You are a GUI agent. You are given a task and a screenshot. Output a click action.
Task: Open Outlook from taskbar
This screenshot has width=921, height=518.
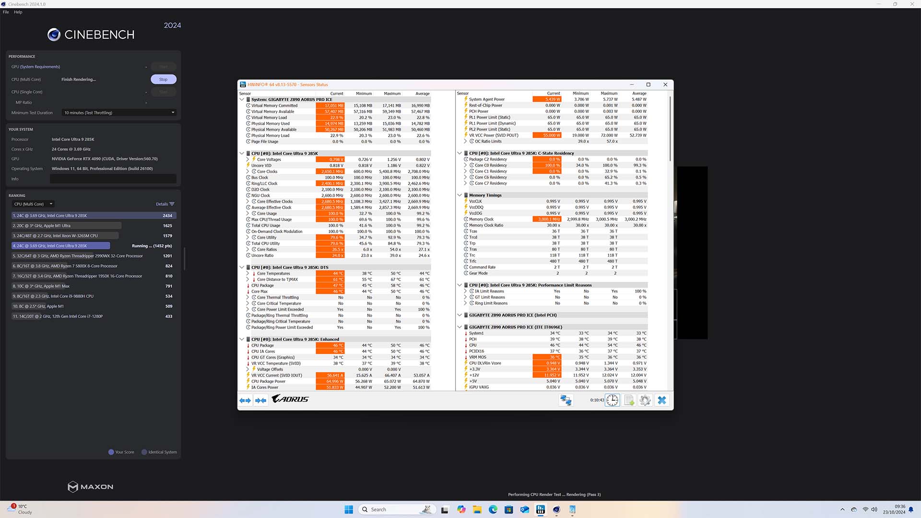coord(524,509)
